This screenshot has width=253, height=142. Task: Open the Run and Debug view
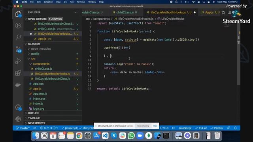pyautogui.click(x=18, y=61)
